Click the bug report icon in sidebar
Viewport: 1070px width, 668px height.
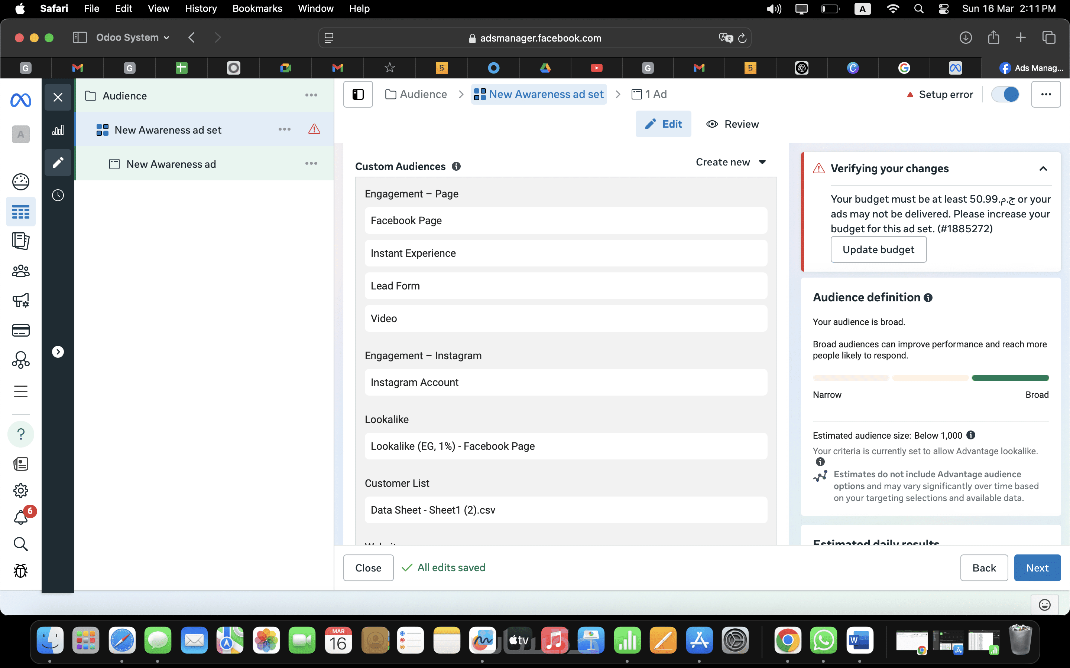(x=21, y=570)
